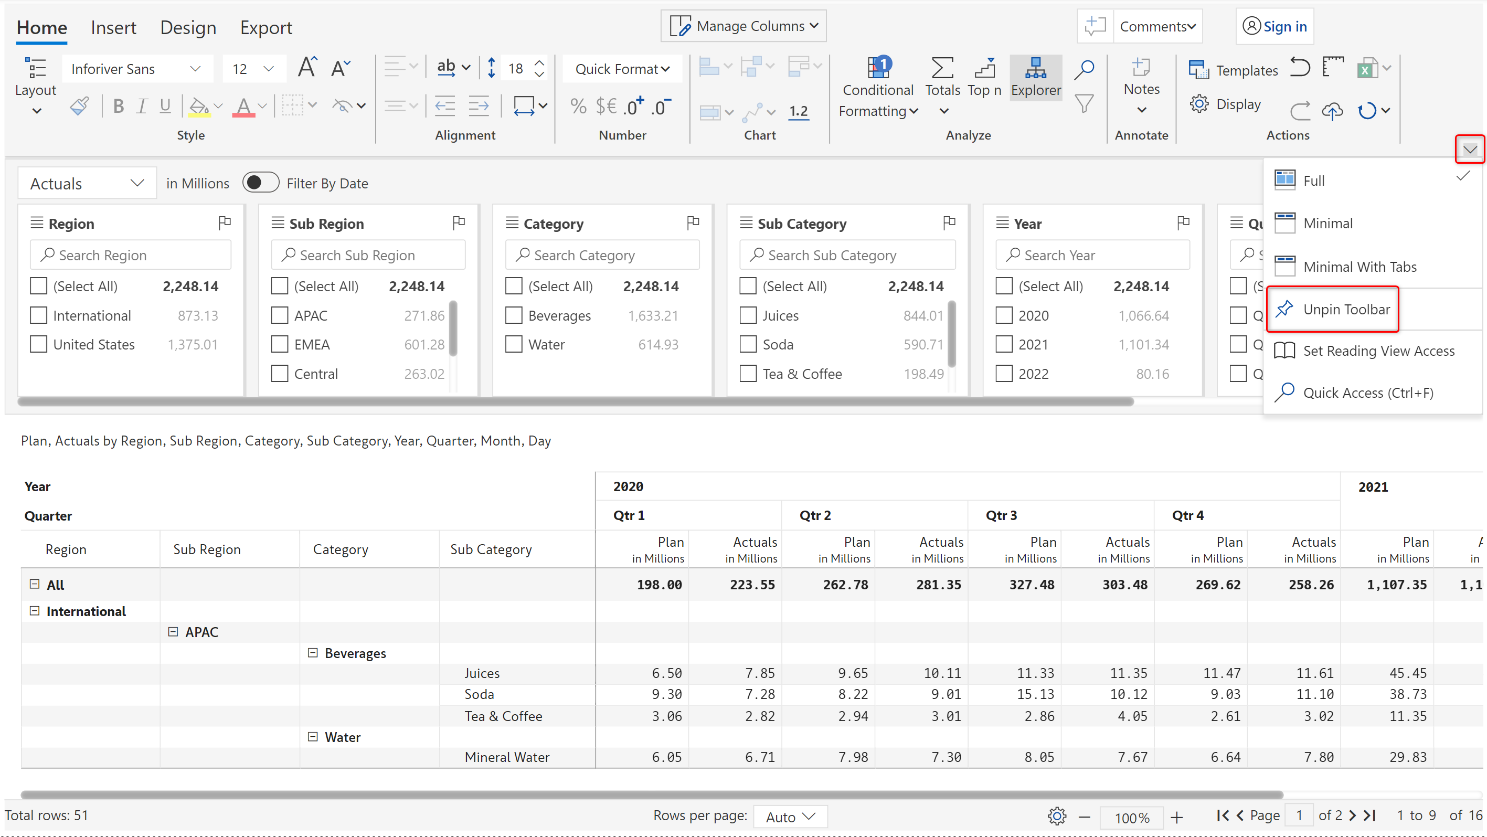Increase font size with large A

(307, 68)
